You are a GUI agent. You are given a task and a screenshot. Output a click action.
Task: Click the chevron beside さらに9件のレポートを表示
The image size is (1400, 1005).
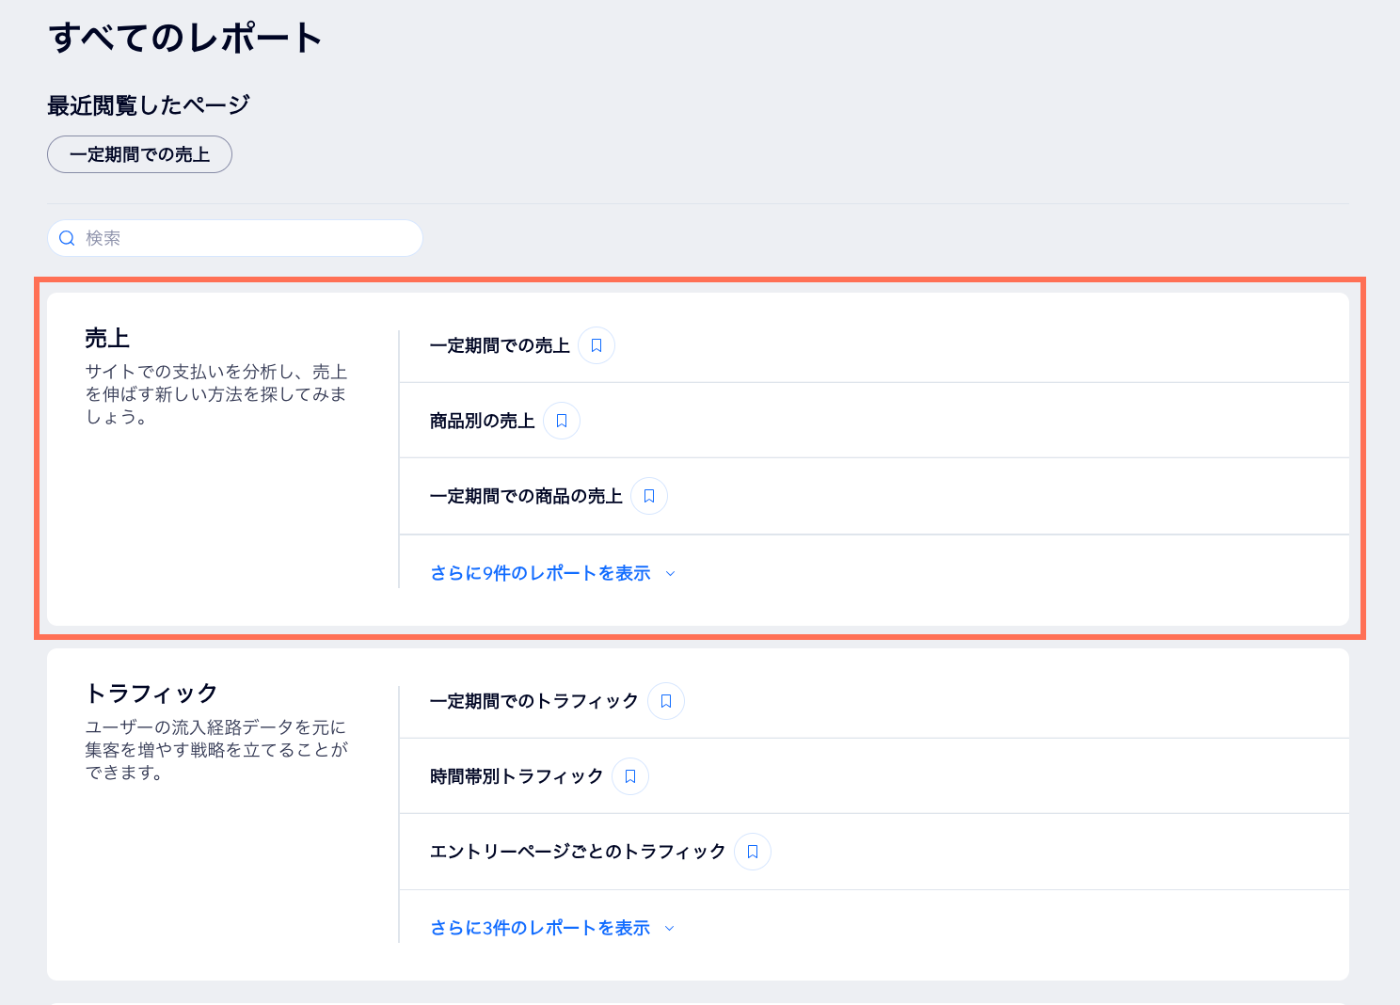point(671,573)
